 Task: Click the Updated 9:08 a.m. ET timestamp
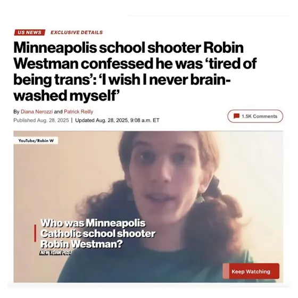(117, 120)
